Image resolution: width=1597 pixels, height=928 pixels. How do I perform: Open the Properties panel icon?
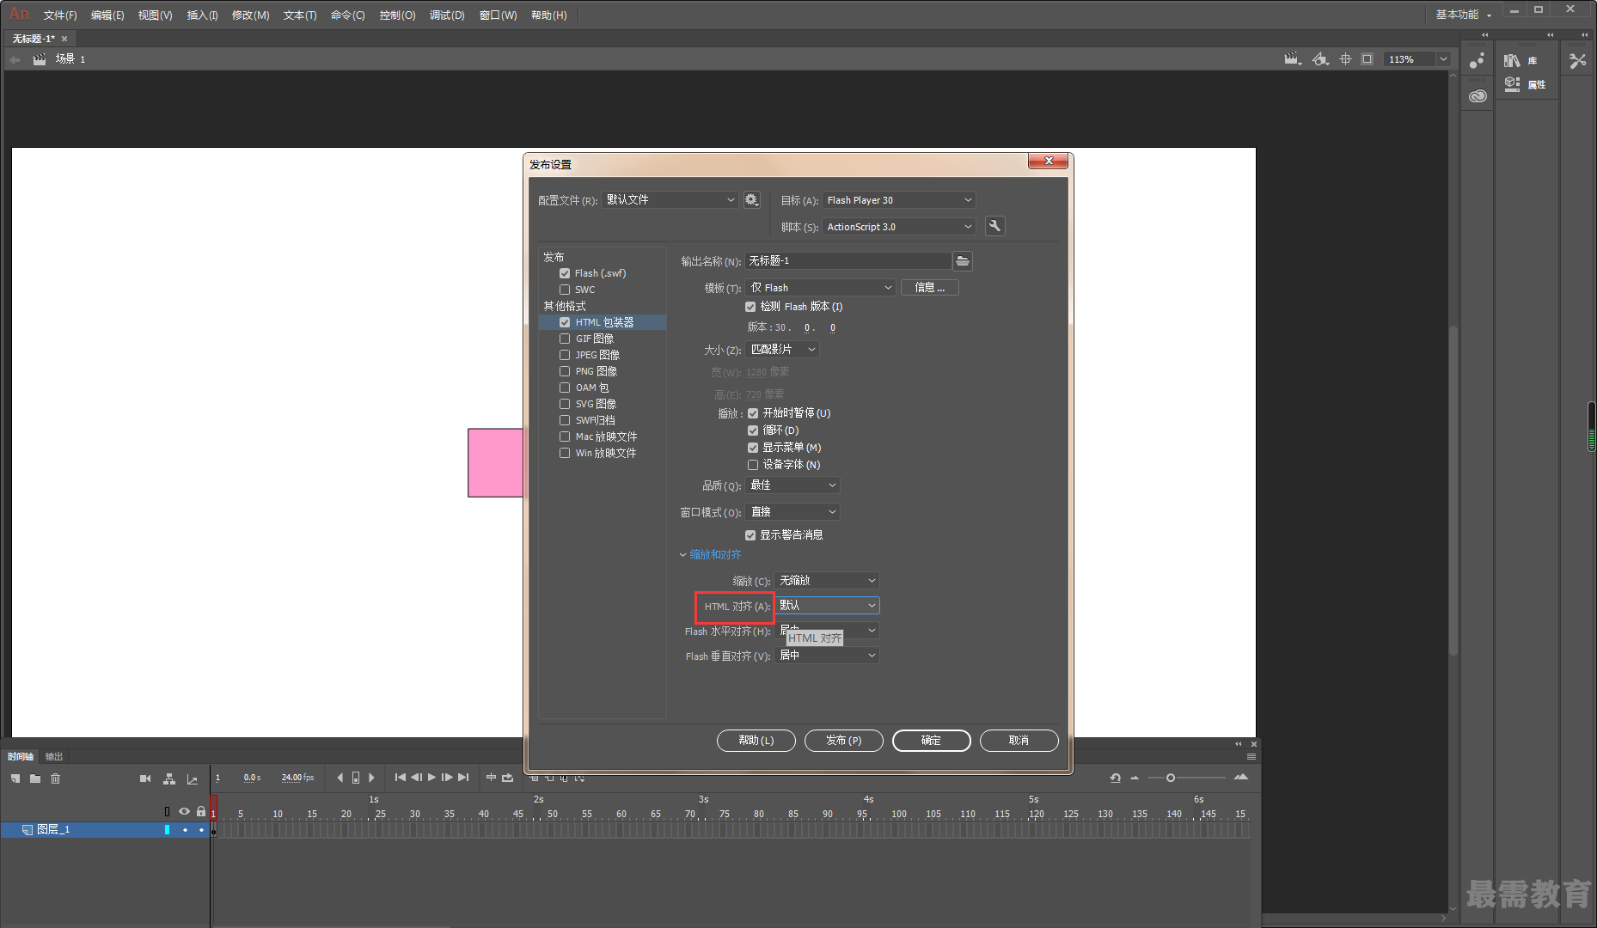coord(1512,83)
